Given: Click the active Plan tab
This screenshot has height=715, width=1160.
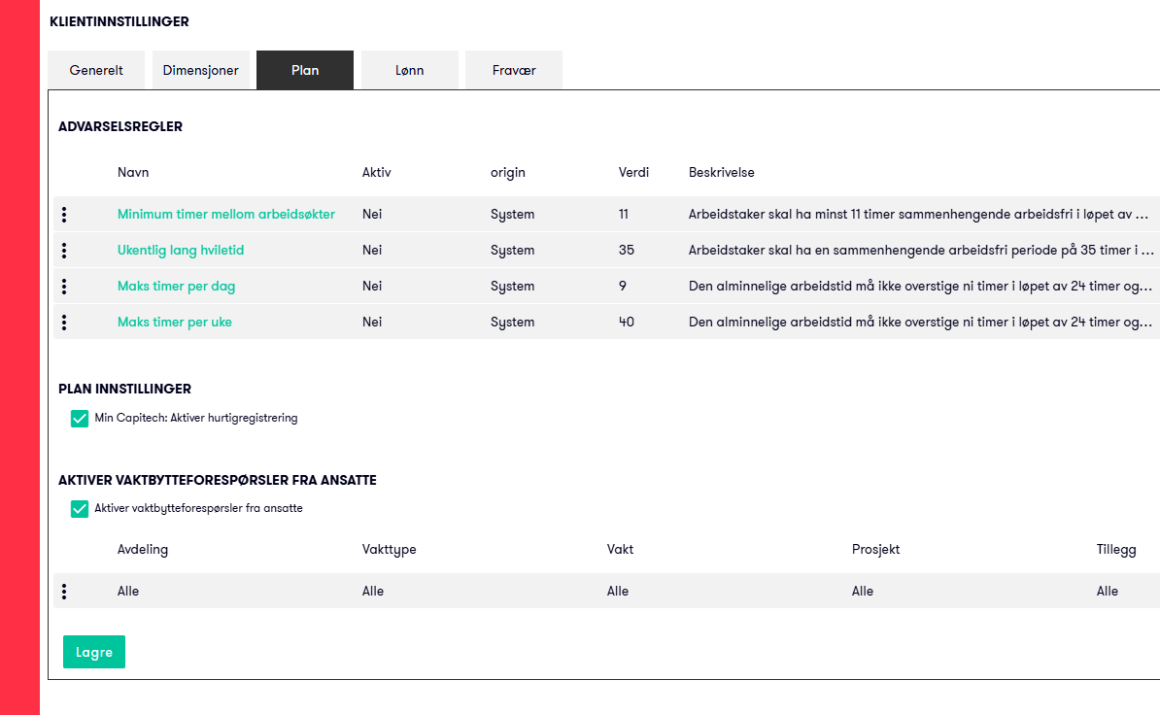Looking at the screenshot, I should [305, 70].
